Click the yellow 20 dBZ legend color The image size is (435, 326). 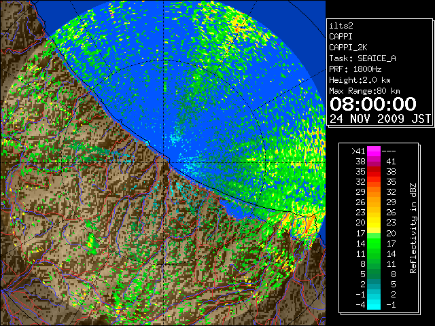click(374, 223)
